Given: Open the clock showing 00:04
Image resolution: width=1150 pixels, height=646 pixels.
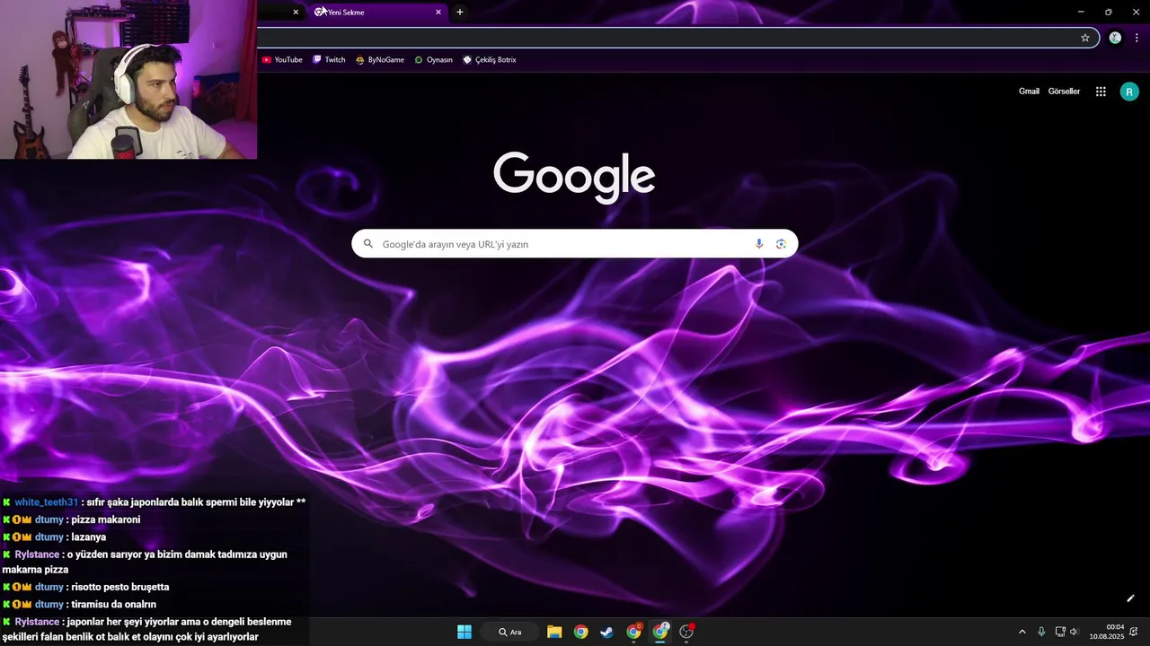Looking at the screenshot, I should click(1107, 632).
